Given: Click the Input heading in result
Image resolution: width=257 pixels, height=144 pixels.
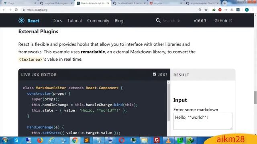Looking at the screenshot, I should click(x=180, y=100).
